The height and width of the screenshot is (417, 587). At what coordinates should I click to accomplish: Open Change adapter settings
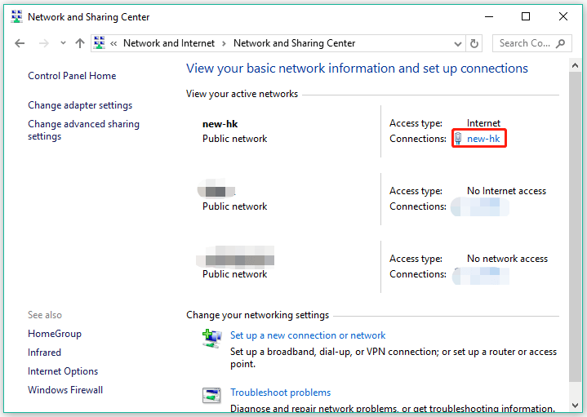click(80, 105)
